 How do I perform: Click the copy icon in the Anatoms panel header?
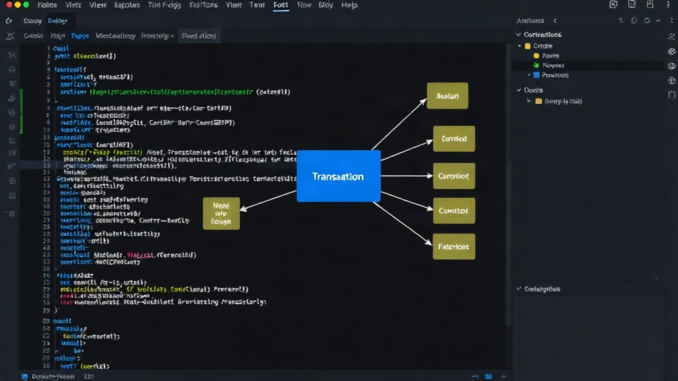pyautogui.click(x=634, y=21)
